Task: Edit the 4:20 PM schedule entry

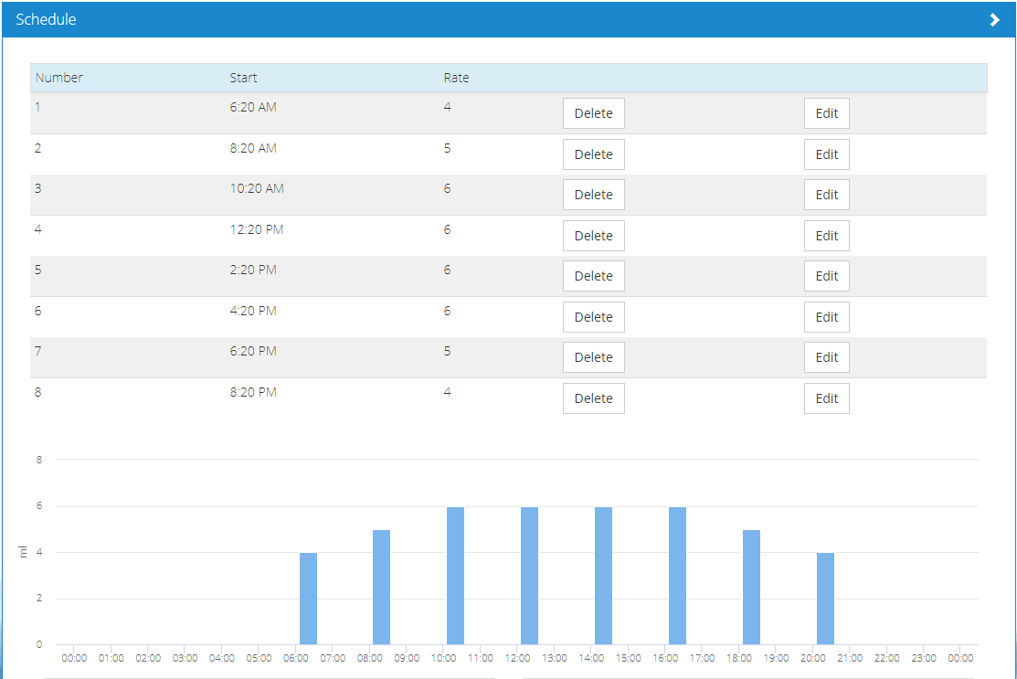Action: 826,317
